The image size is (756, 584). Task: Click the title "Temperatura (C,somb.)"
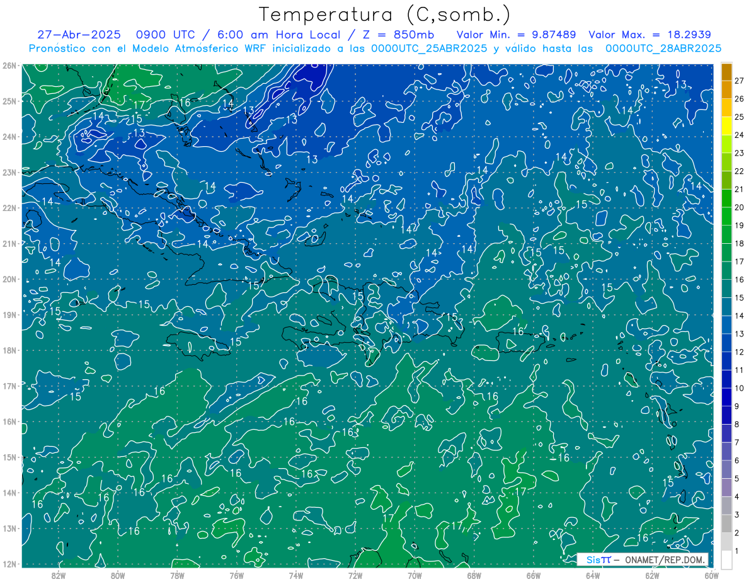[x=385, y=14]
